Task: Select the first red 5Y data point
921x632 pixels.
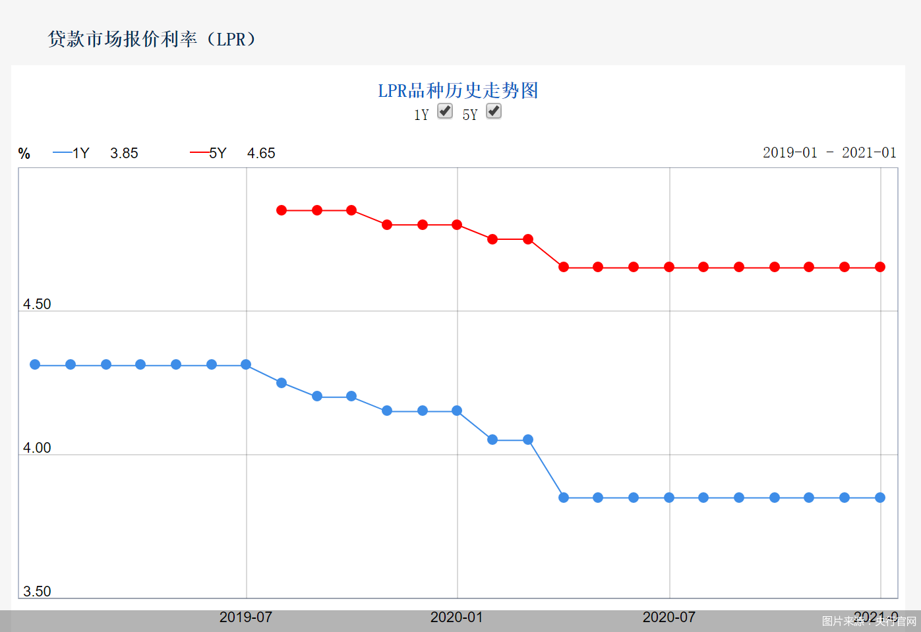Action: click(282, 210)
